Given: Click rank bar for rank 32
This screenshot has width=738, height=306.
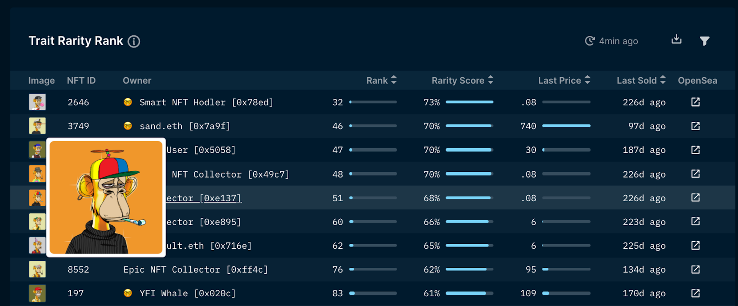Looking at the screenshot, I should pos(373,102).
